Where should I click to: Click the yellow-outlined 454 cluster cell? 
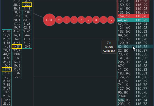17,46
